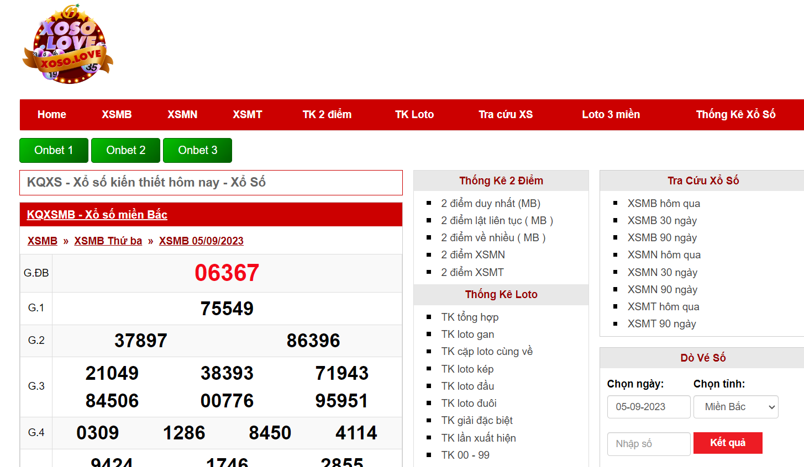The height and width of the screenshot is (467, 804).
Task: Follow the XSMB Thứ ba breadcrumb link
Action: pyautogui.click(x=108, y=241)
